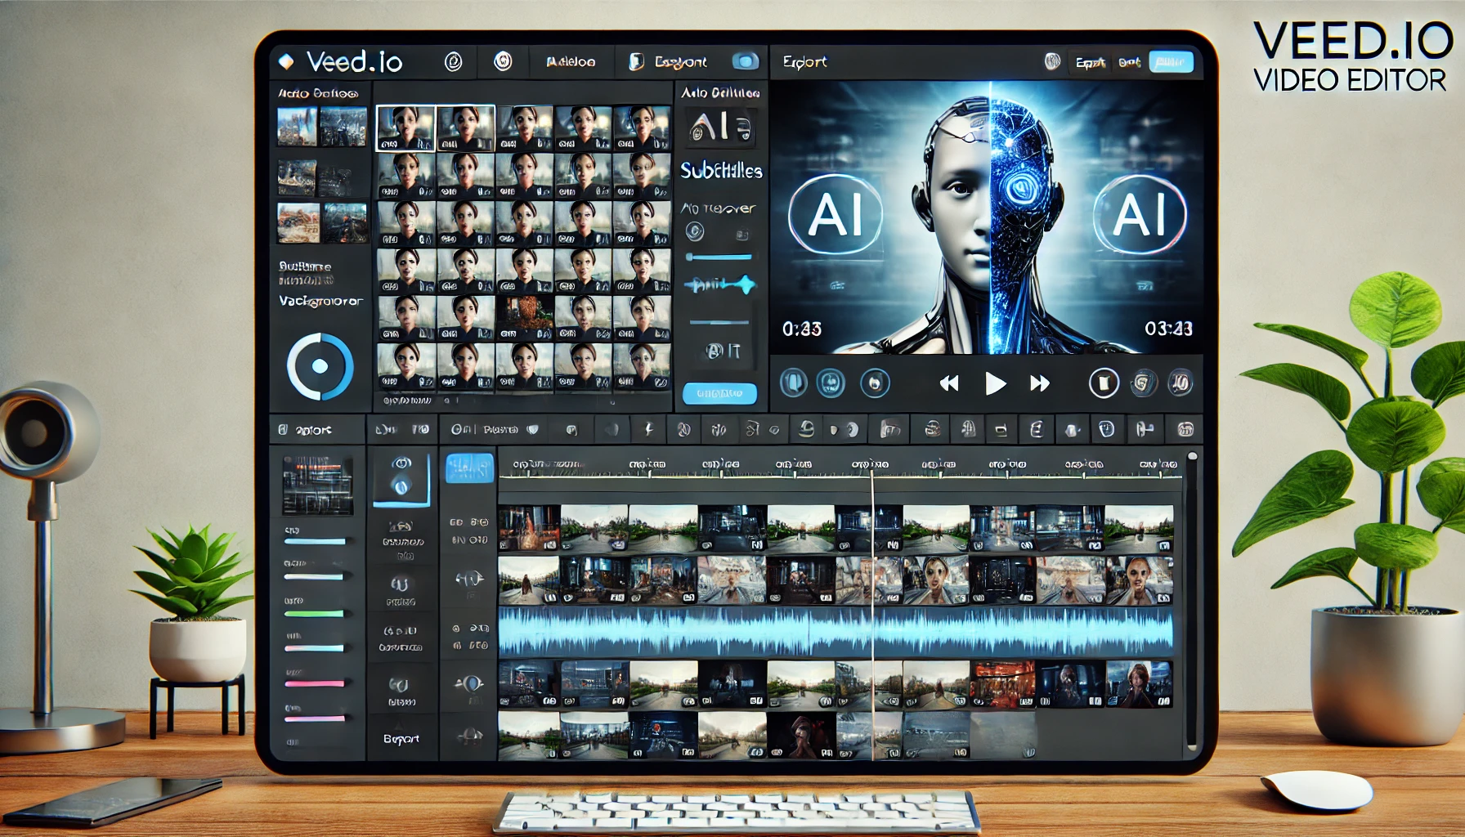This screenshot has width=1465, height=837.
Task: Click the shield icon near toolbar strip's right end
Action: click(x=1106, y=429)
